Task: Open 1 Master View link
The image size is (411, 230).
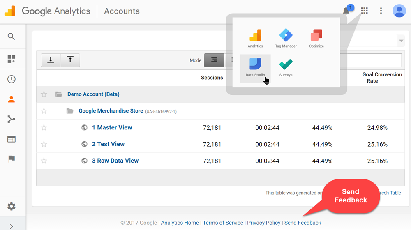Action: [112, 127]
